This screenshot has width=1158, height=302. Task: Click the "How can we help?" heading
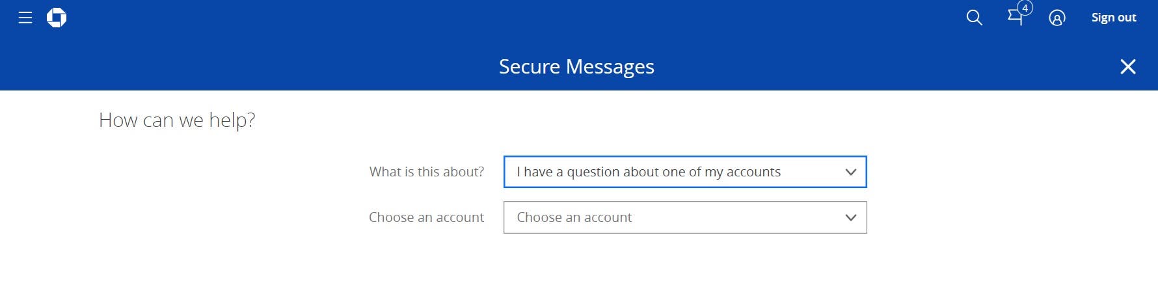177,120
